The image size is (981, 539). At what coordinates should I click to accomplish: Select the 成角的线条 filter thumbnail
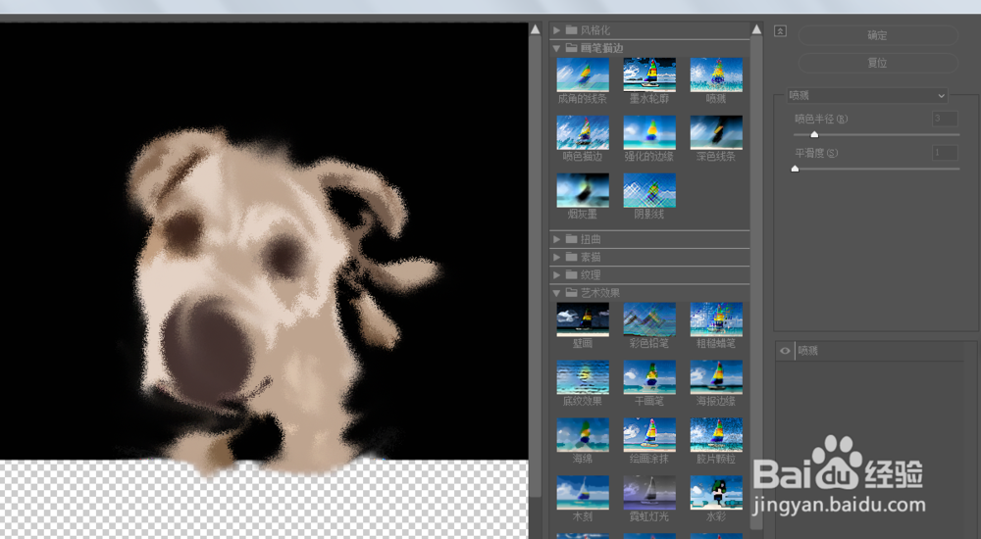click(x=583, y=75)
